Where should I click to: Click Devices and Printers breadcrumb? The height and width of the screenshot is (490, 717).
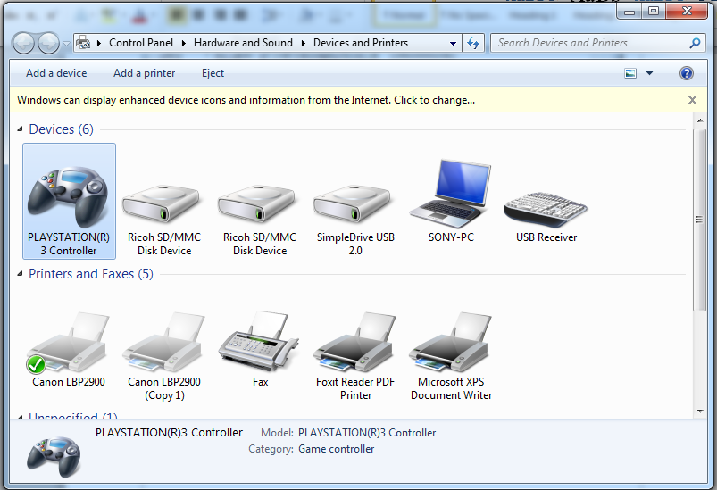click(x=361, y=43)
